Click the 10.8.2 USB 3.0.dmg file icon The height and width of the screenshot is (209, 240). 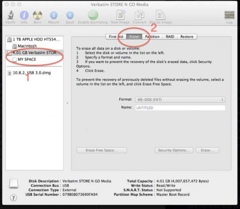(10, 73)
